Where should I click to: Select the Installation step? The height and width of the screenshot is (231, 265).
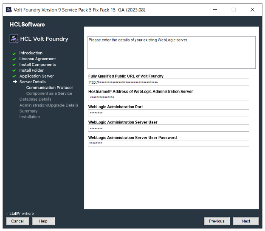point(30,117)
